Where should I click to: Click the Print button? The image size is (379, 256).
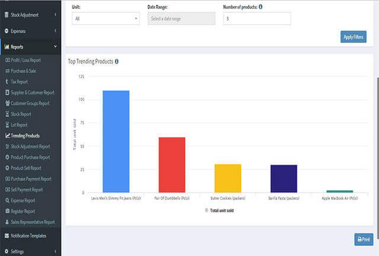pos(363,239)
